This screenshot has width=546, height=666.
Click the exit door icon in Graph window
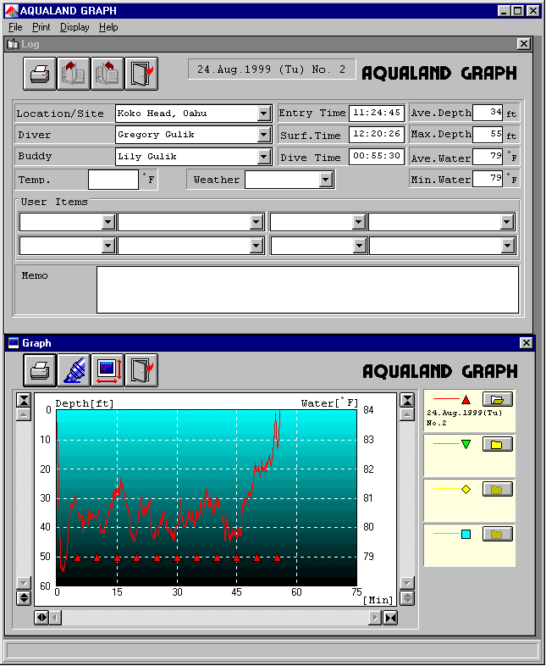pyautogui.click(x=141, y=370)
